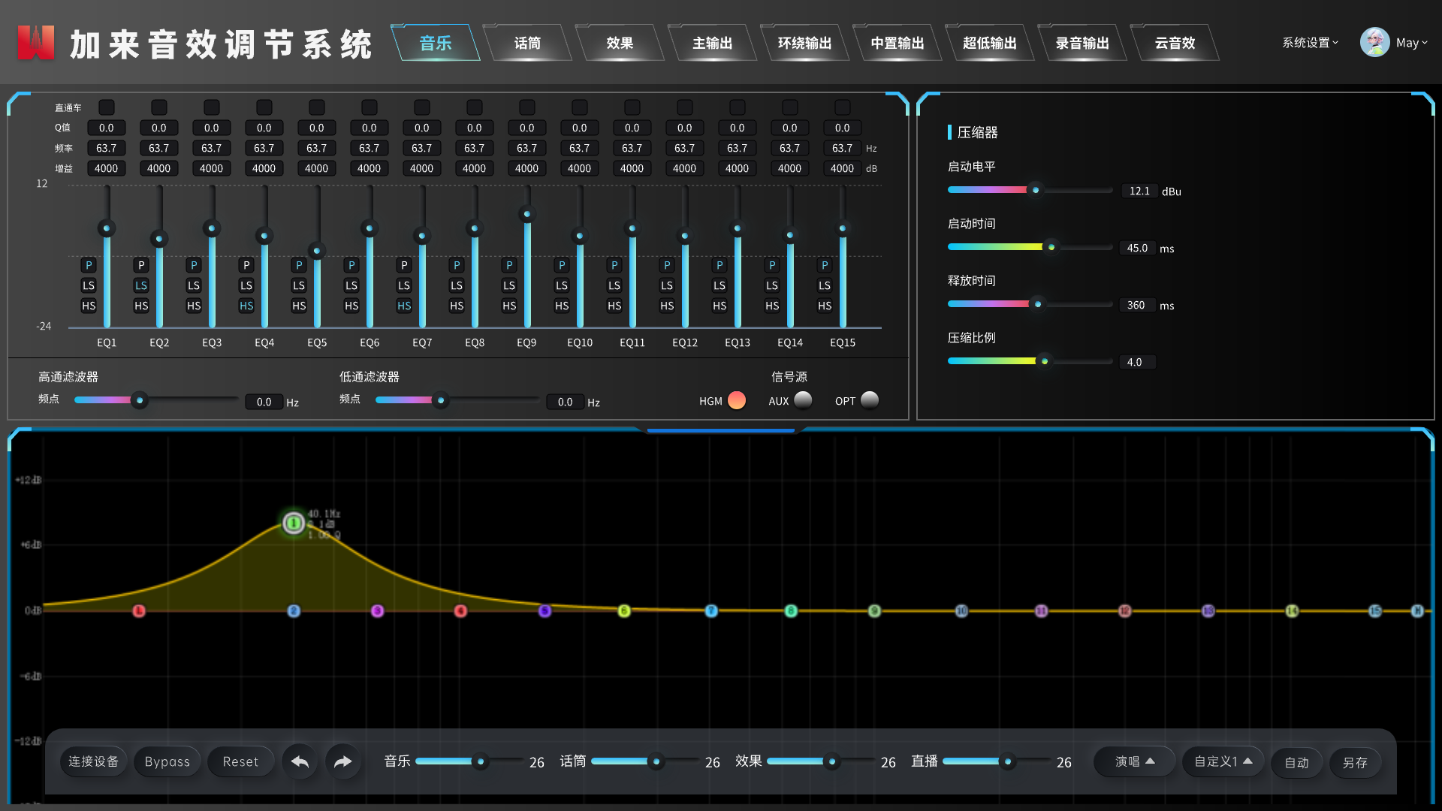Switch to 话筒 tab
1442x811 pixels.
click(529, 40)
